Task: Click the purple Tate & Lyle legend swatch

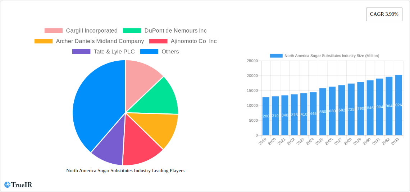Action: click(81, 52)
